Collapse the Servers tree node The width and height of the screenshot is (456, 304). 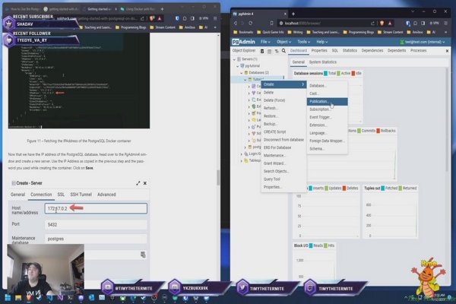click(234, 59)
